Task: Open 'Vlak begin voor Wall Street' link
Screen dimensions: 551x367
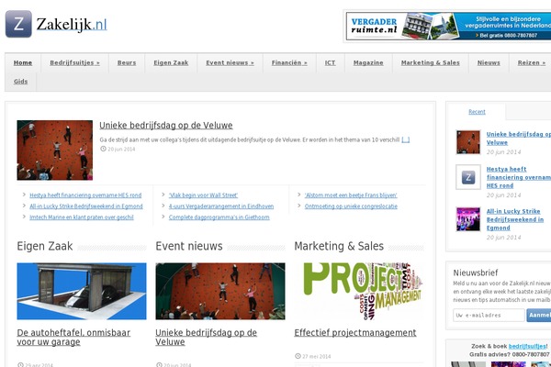Action: click(x=203, y=195)
